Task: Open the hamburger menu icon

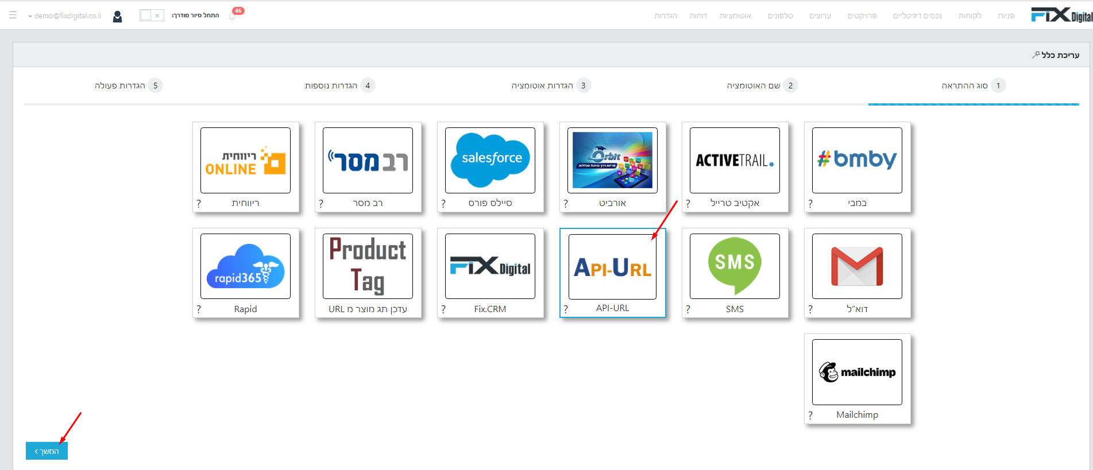Action: (13, 15)
